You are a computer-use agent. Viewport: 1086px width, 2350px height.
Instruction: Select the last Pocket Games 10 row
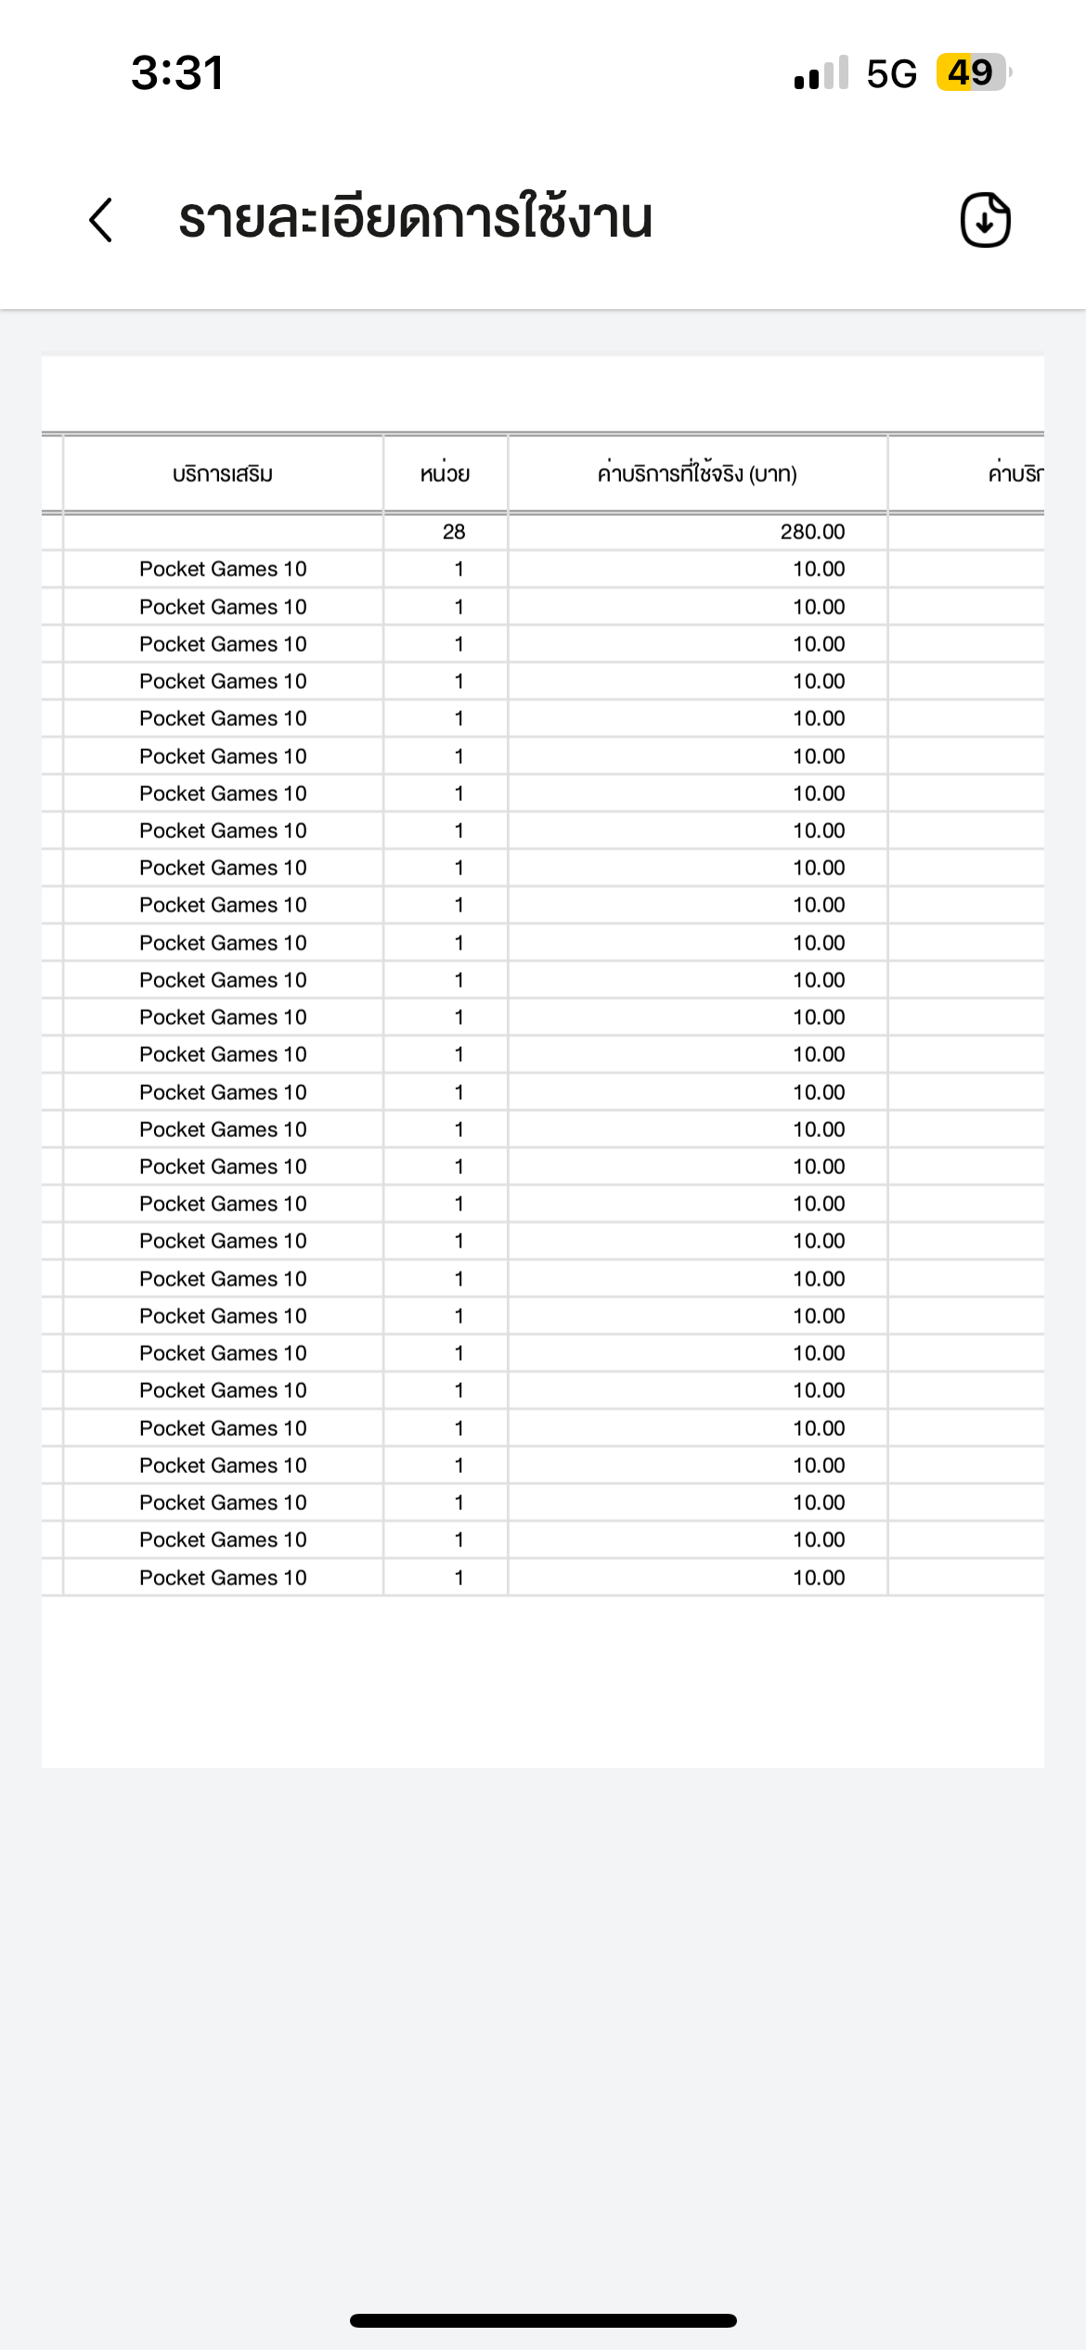[x=543, y=1578]
